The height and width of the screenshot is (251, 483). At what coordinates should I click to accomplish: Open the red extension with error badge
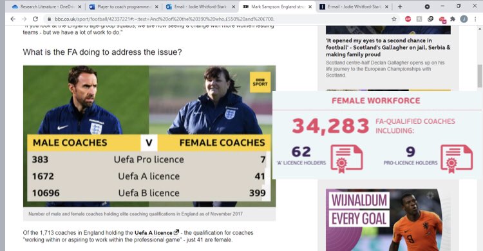(x=442, y=20)
